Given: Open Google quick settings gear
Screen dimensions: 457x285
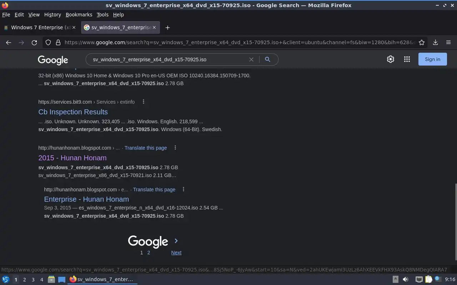Looking at the screenshot, I should pyautogui.click(x=391, y=59).
